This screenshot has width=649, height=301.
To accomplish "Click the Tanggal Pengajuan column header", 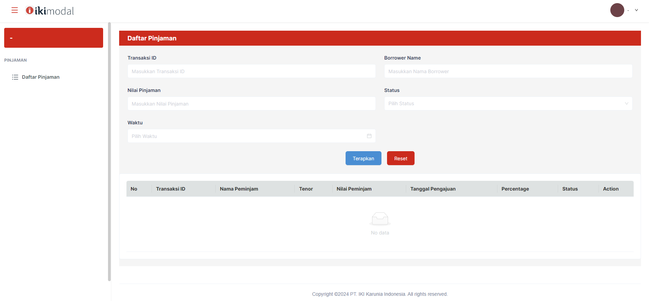I will point(433,189).
